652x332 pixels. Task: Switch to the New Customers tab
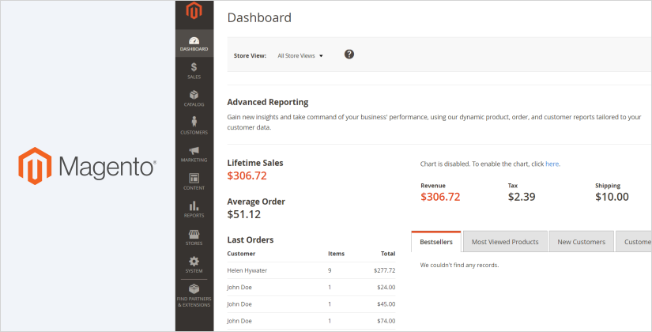click(x=581, y=242)
